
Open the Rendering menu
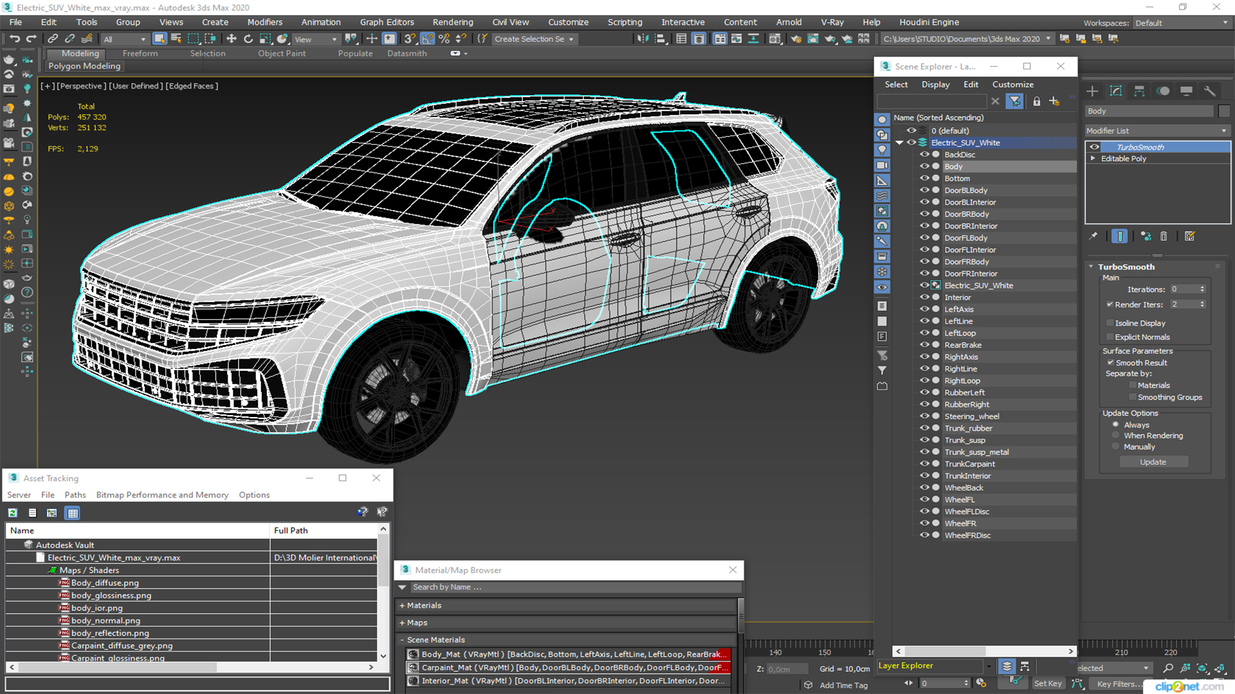(453, 22)
